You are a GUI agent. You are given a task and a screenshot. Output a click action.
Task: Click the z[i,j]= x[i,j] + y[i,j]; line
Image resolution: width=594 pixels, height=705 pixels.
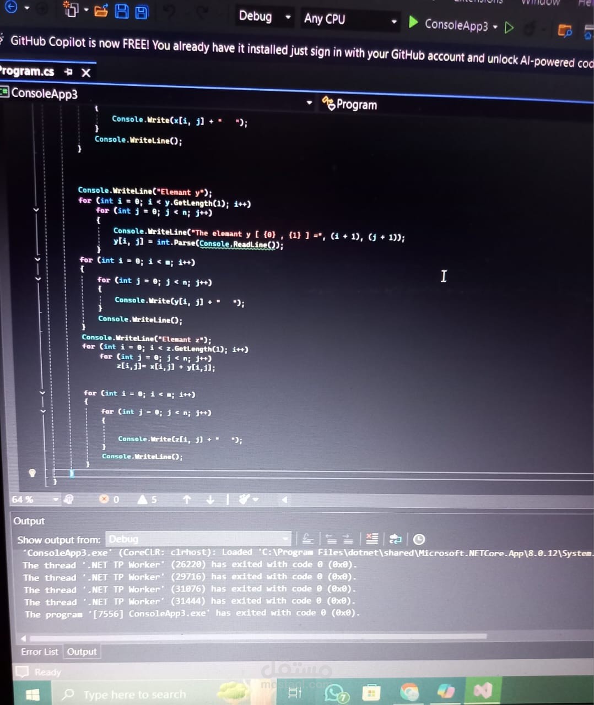point(166,367)
